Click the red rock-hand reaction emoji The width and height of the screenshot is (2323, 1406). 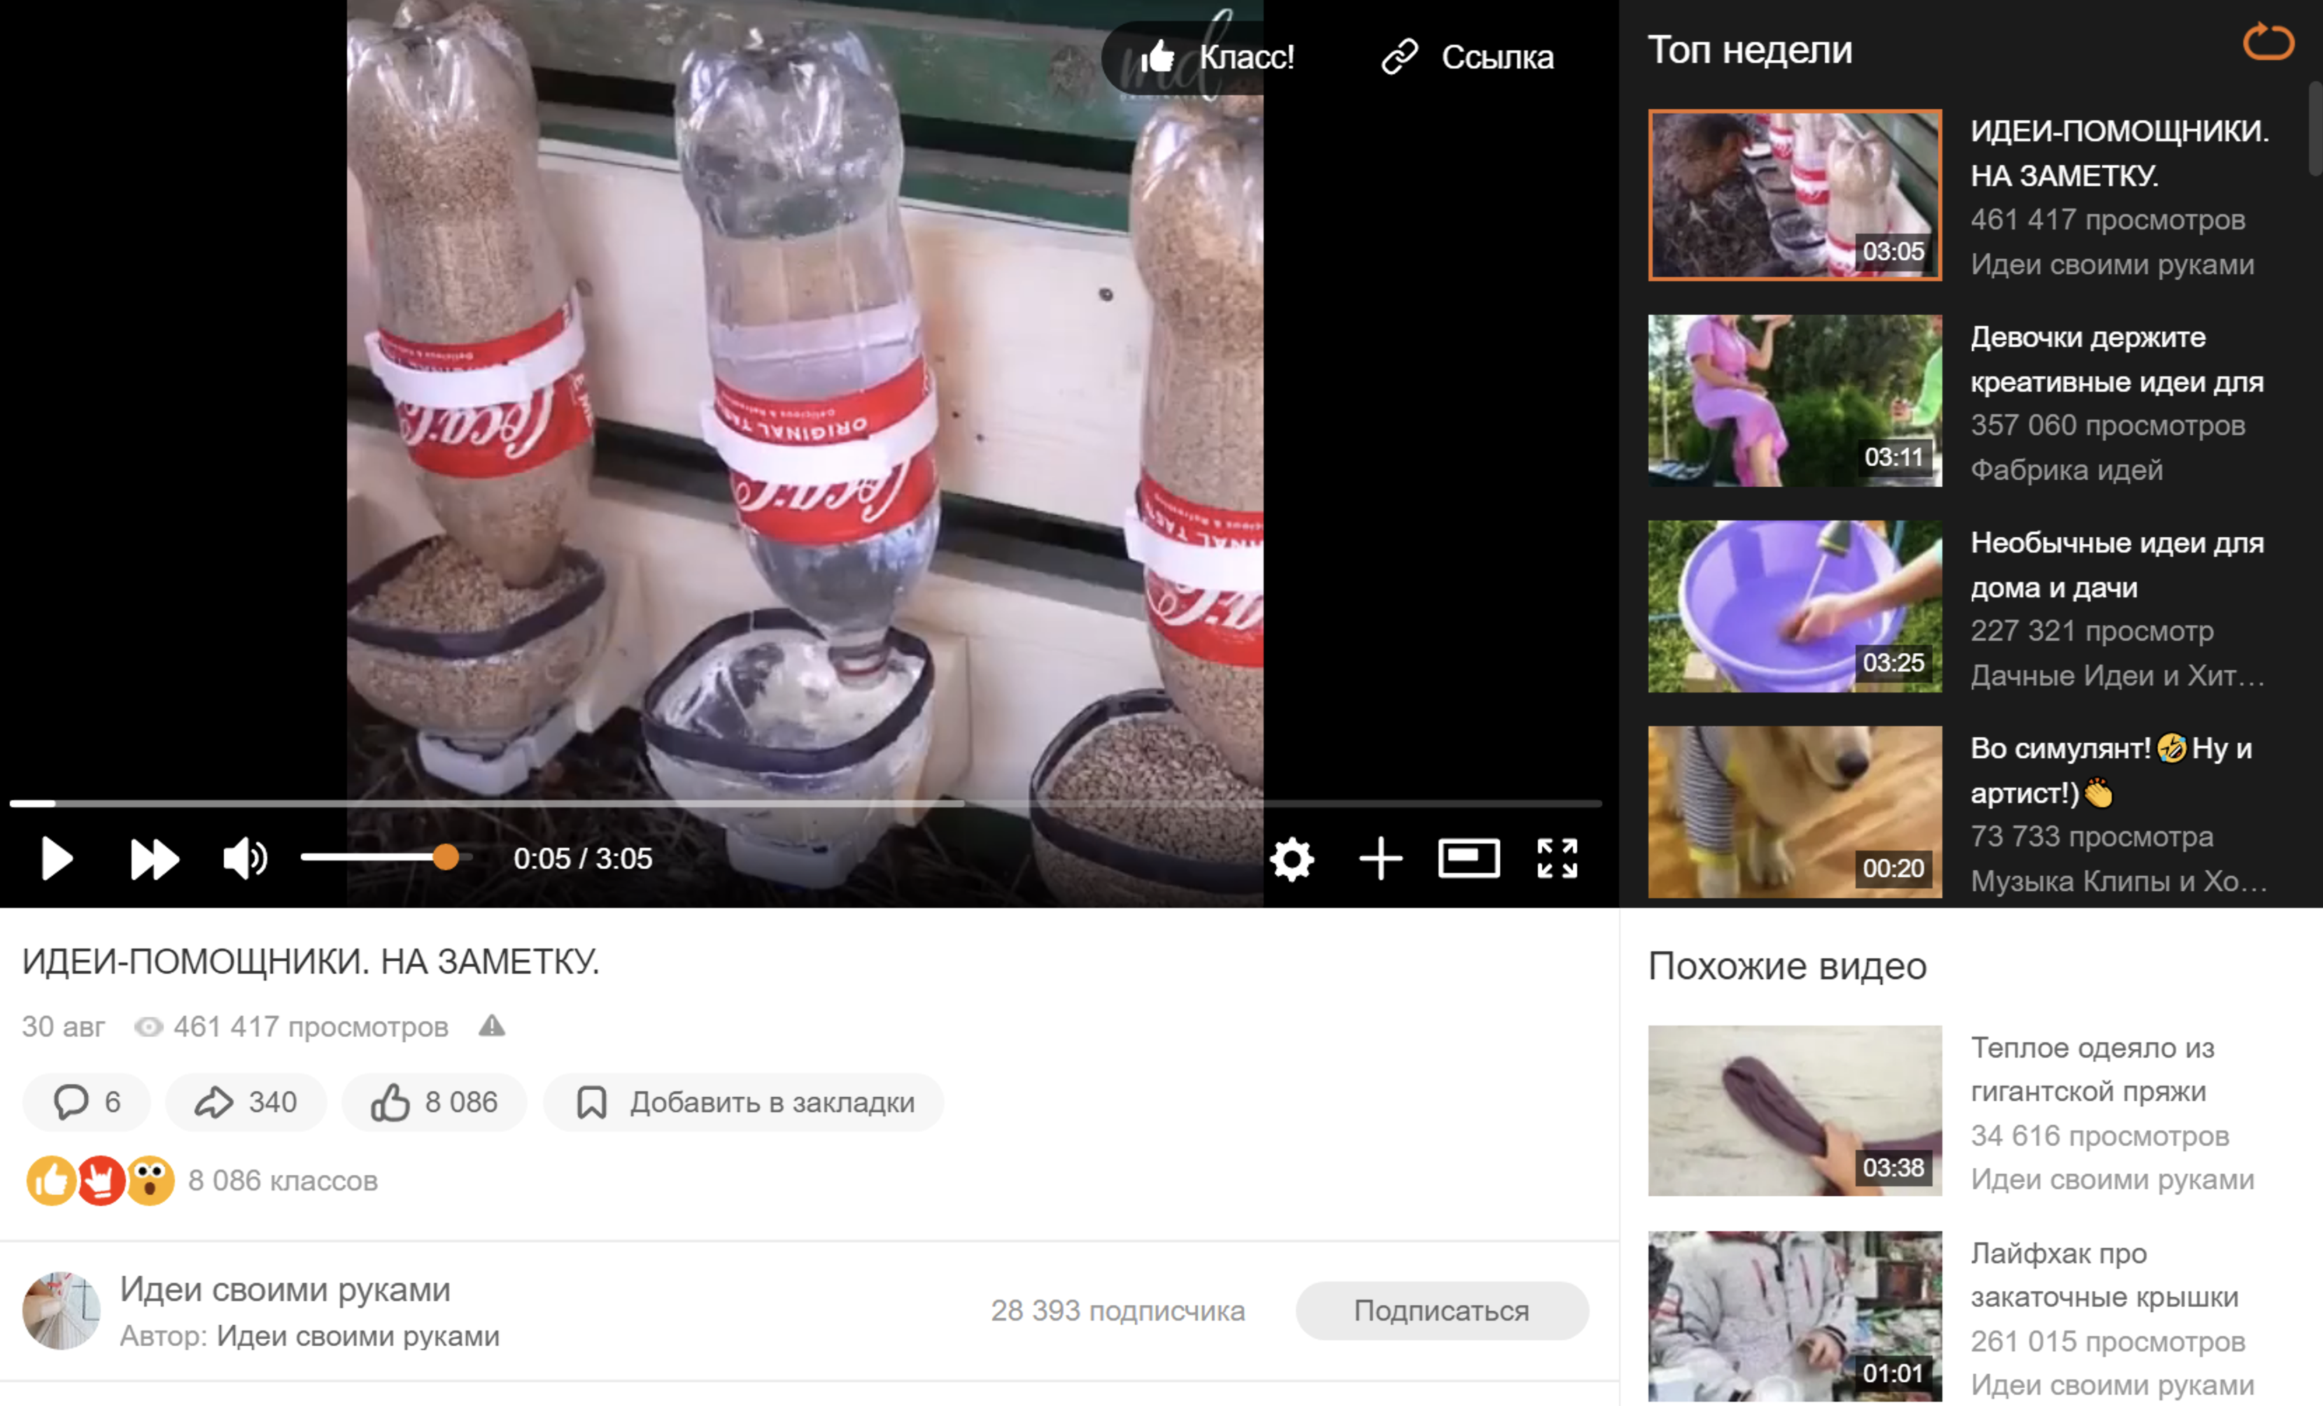click(x=101, y=1180)
